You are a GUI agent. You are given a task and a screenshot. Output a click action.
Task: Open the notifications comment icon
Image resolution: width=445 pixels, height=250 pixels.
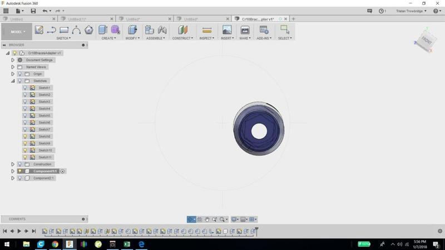(x=369, y=11)
